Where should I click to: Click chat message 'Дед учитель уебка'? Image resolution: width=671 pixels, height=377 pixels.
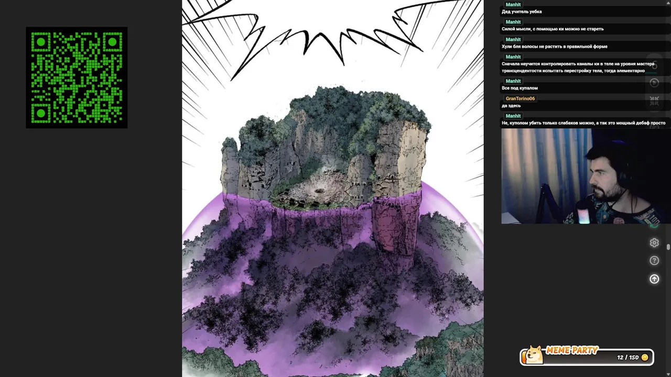[x=522, y=12]
